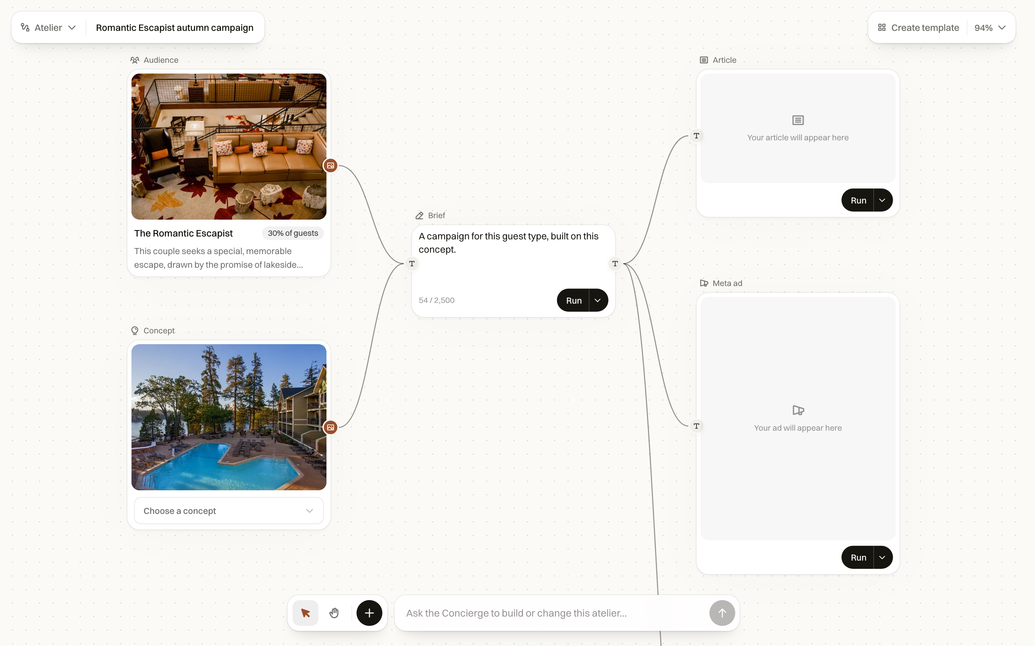1035x646 pixels.
Task: Click into the Brief text area
Action: 513,256
